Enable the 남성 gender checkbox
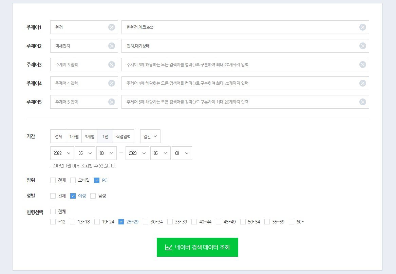 pyautogui.click(x=93, y=196)
